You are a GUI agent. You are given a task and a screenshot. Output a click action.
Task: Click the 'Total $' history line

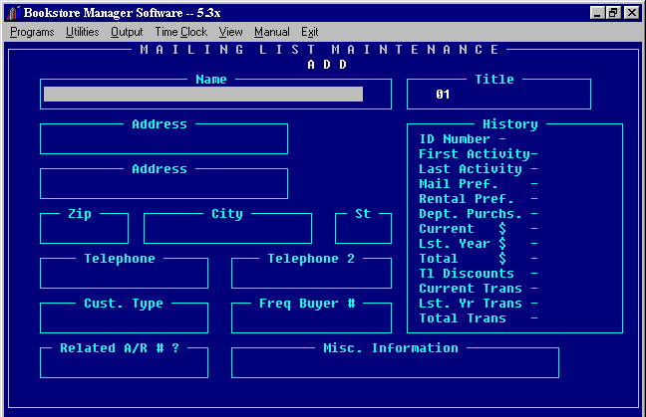coord(479,259)
